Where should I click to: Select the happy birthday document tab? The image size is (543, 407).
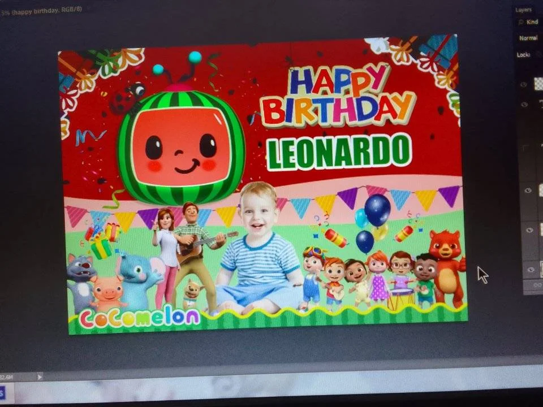tap(41, 11)
